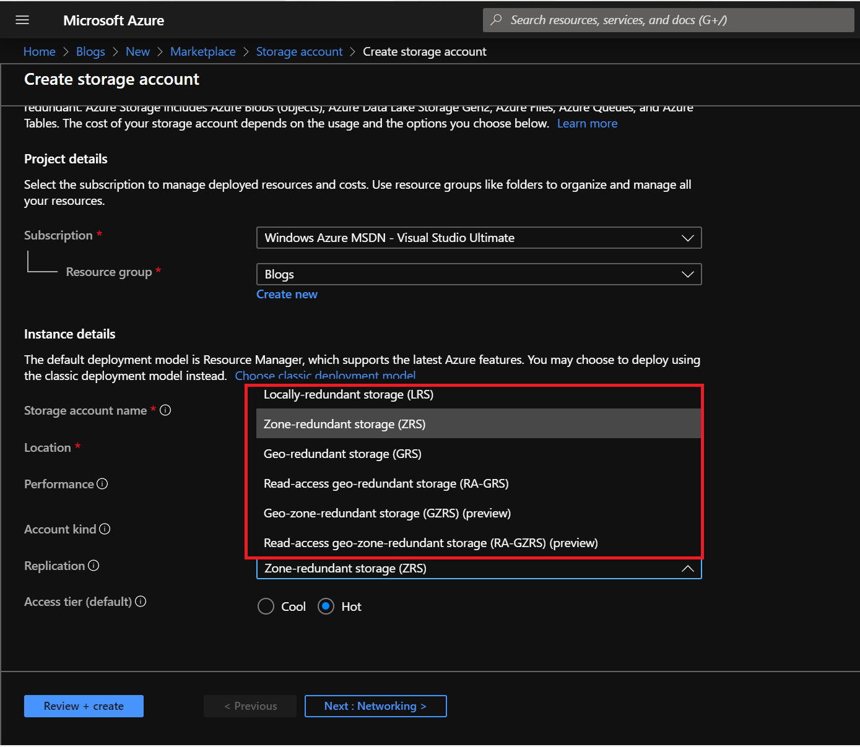The height and width of the screenshot is (747, 860).
Task: Select Locally-redundant storage (LRS) option
Action: click(x=349, y=394)
